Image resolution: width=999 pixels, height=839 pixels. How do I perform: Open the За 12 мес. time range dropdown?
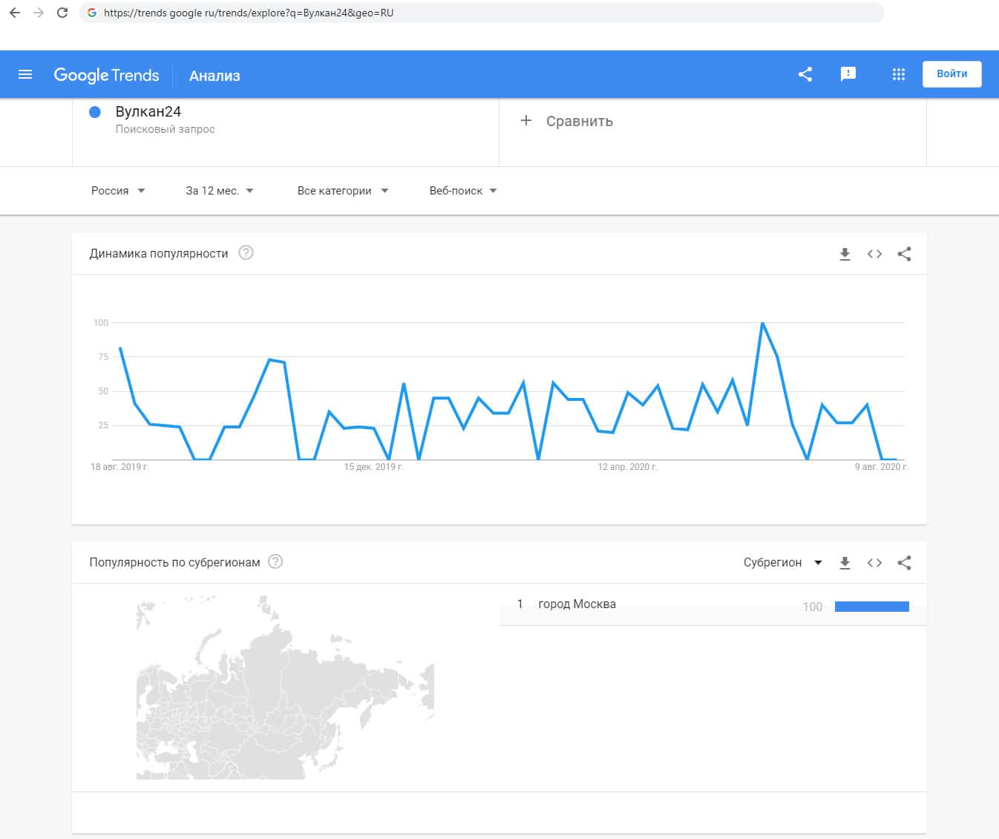[x=220, y=191]
